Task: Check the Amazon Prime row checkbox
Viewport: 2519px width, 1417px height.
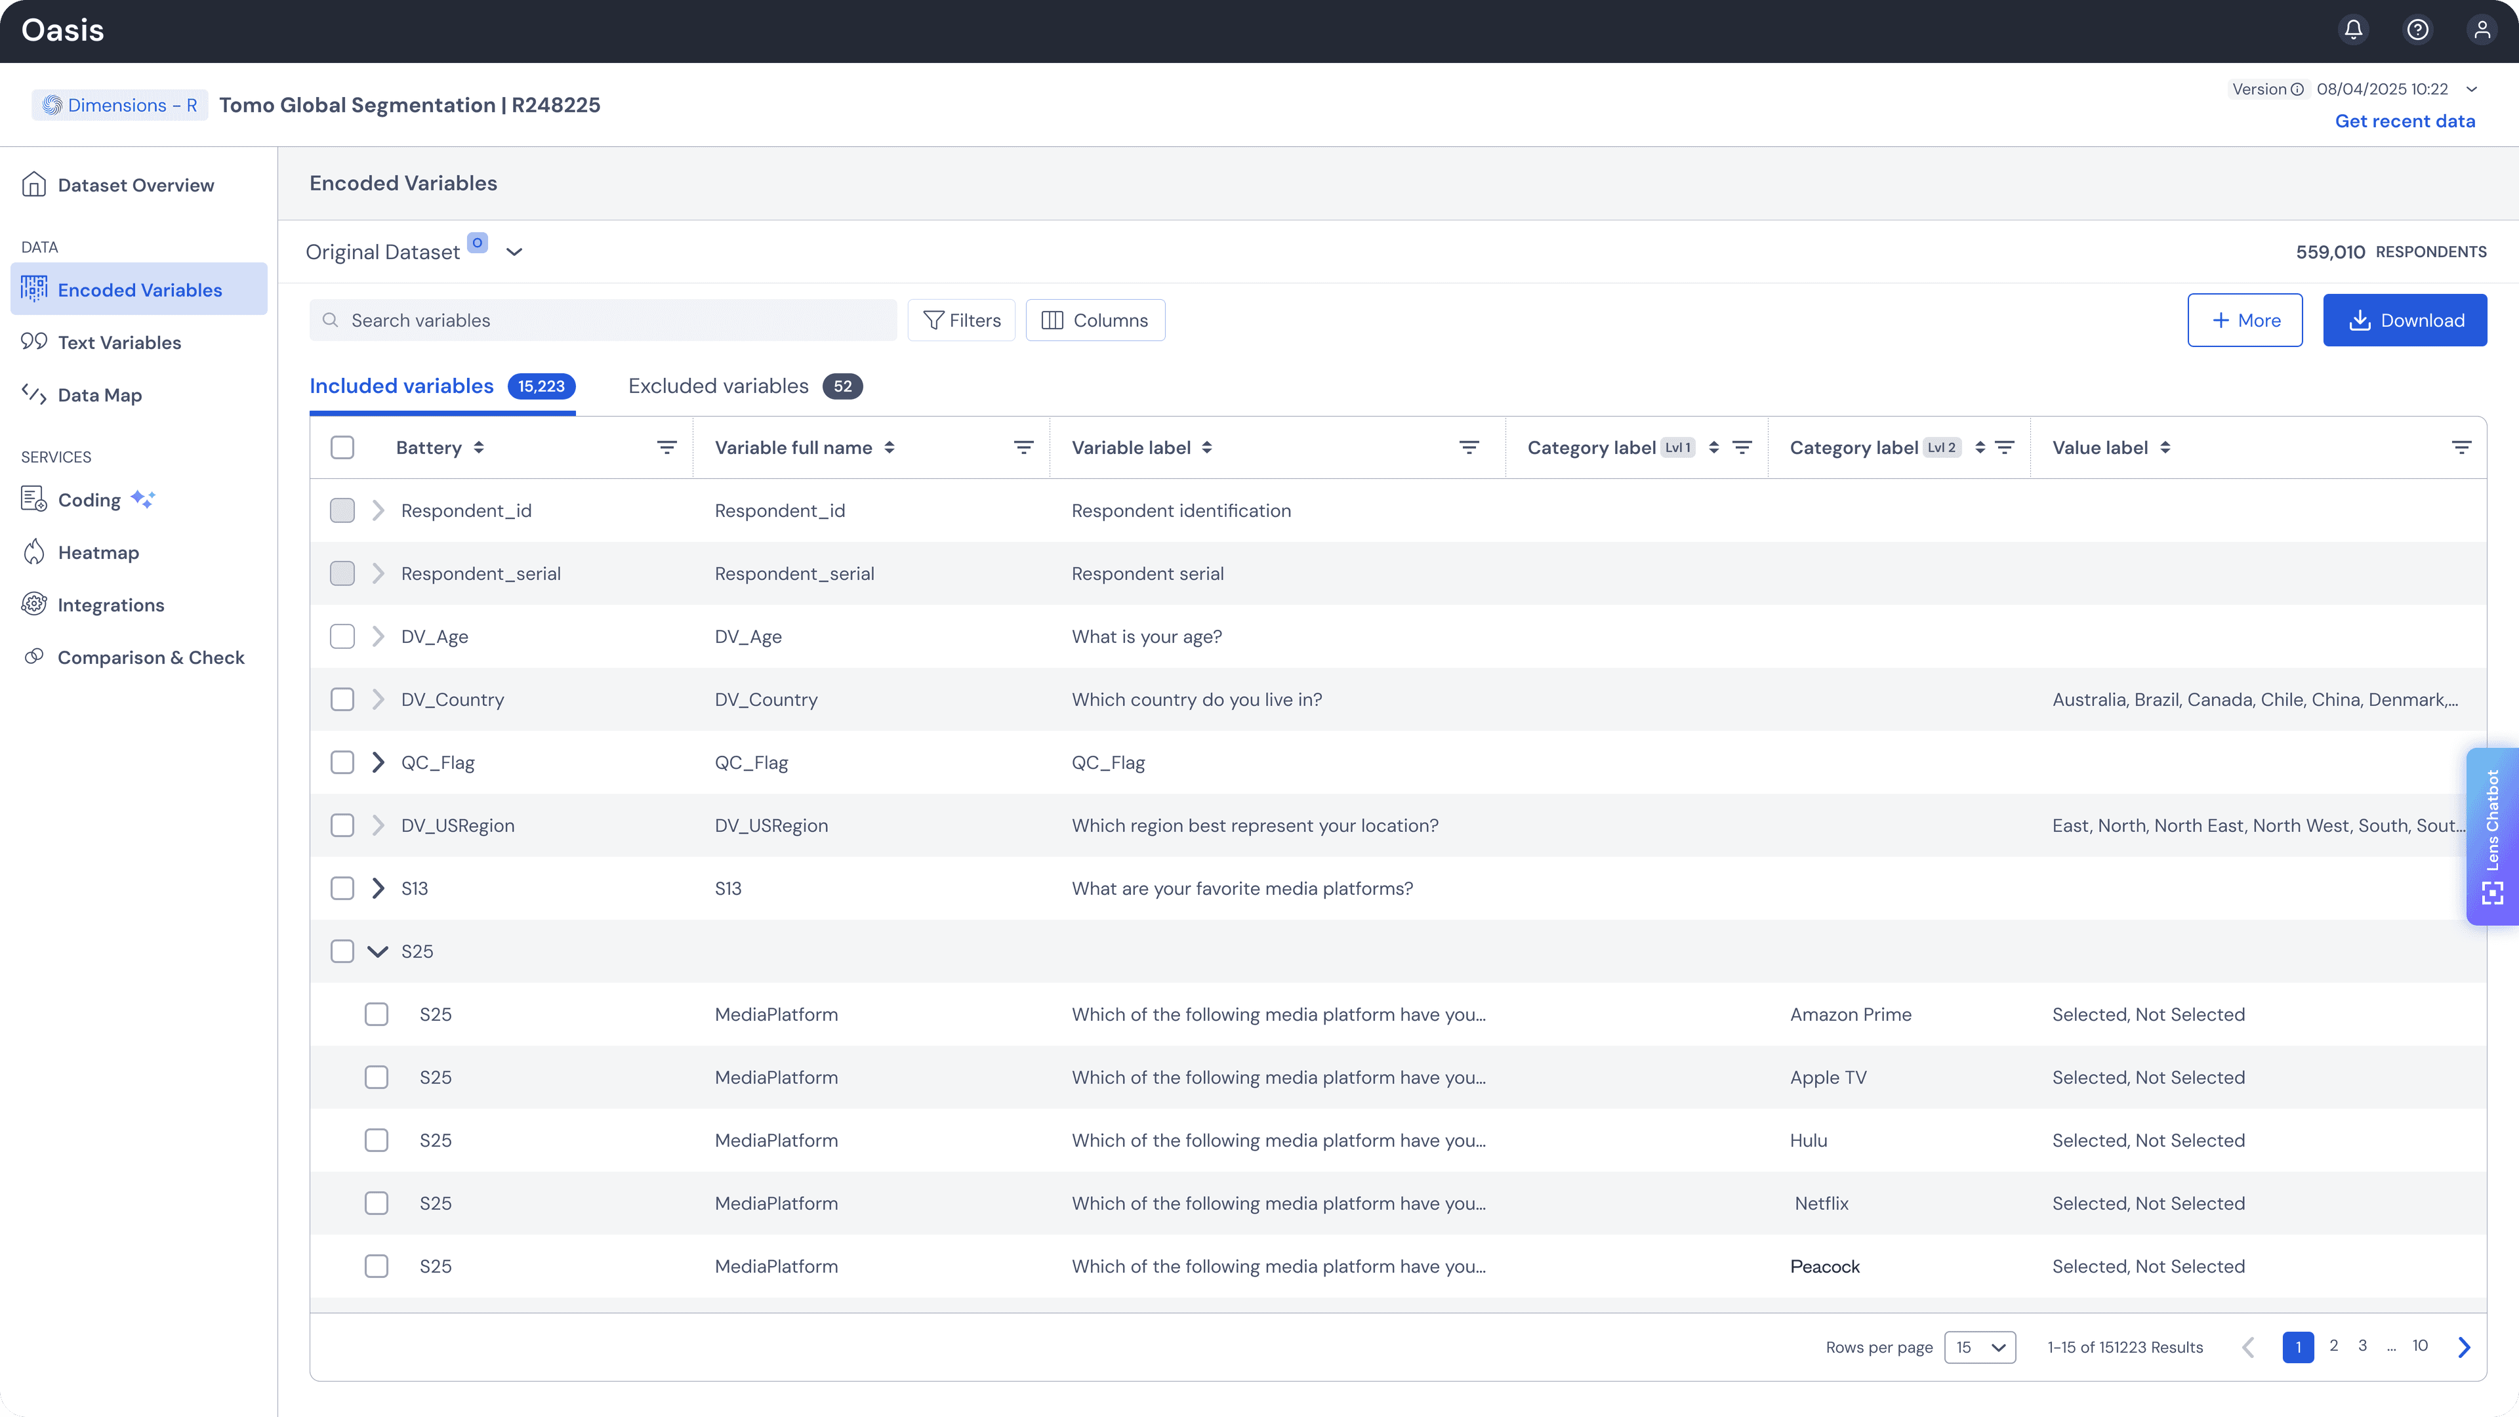Action: [377, 1014]
